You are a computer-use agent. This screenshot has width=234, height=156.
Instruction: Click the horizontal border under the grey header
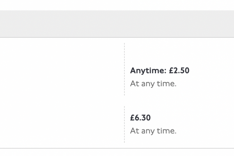tap(117, 37)
